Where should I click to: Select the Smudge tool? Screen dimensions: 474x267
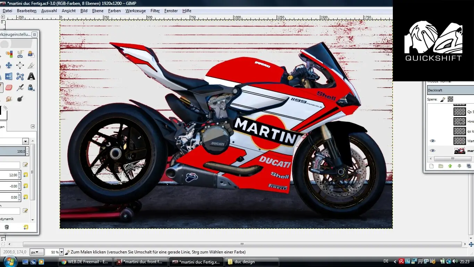(x=9, y=99)
